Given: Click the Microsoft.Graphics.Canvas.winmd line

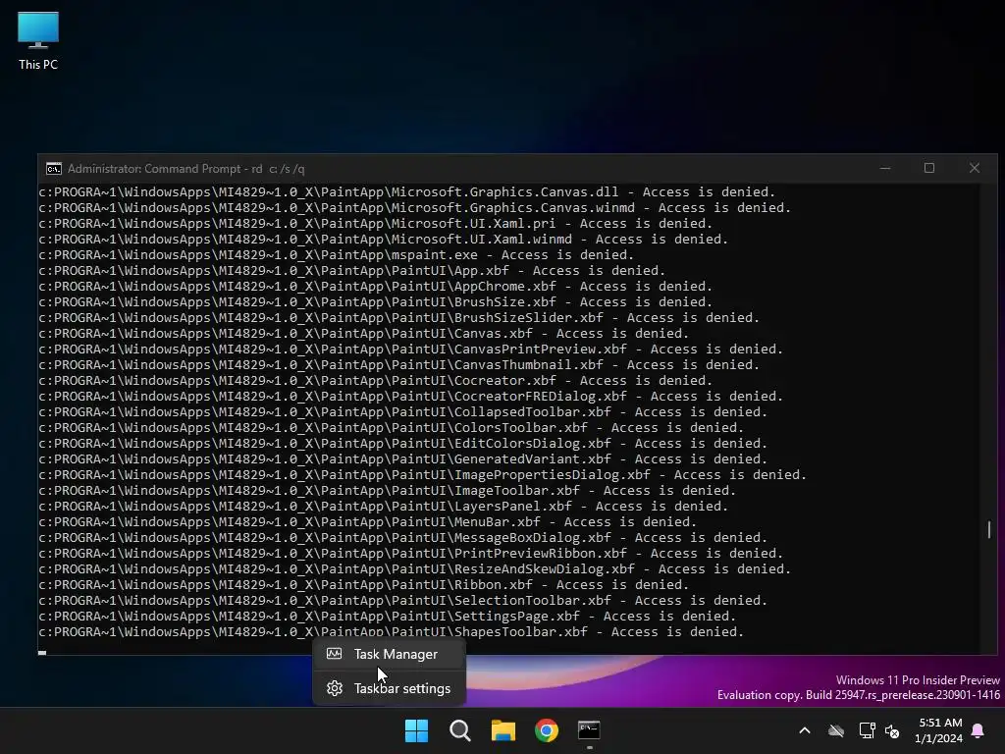Looking at the screenshot, I should coord(415,208).
